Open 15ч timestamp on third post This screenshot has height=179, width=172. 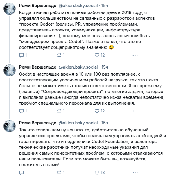pos(105,123)
